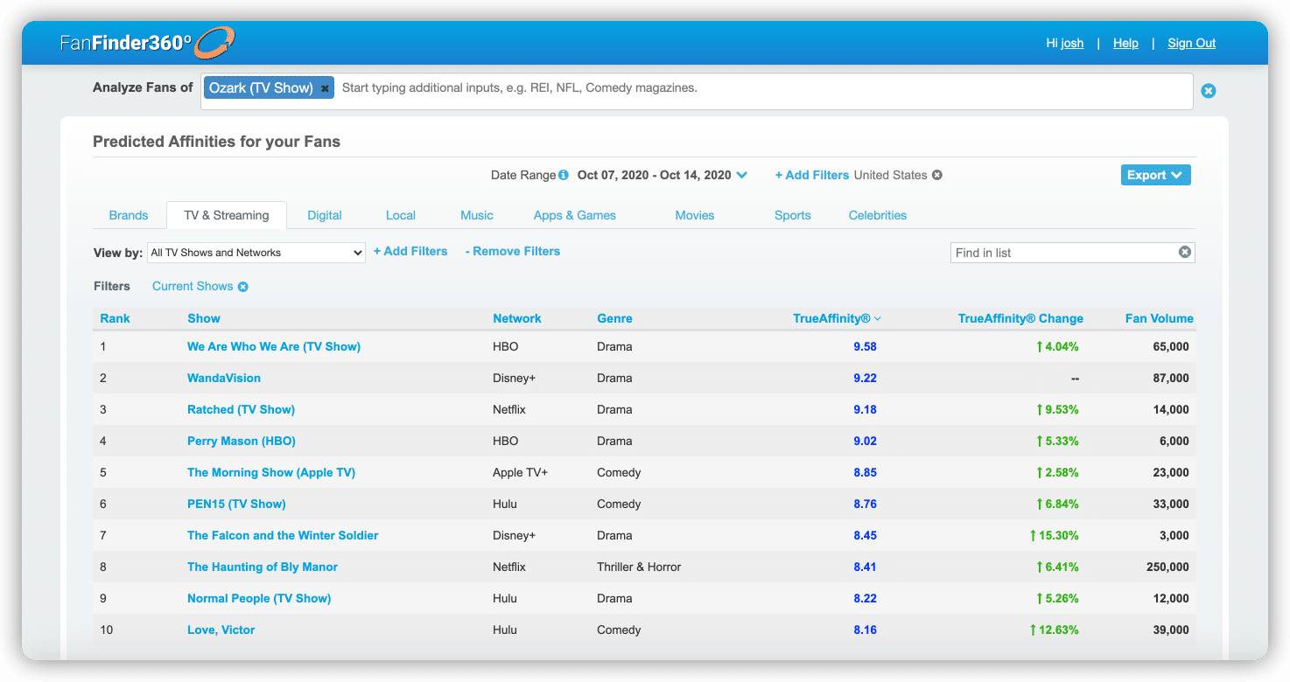Sort by the Show column header
The width and height of the screenshot is (1290, 682).
click(204, 318)
